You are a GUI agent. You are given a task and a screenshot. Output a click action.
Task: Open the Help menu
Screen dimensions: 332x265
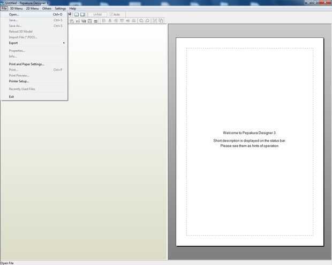73,9
